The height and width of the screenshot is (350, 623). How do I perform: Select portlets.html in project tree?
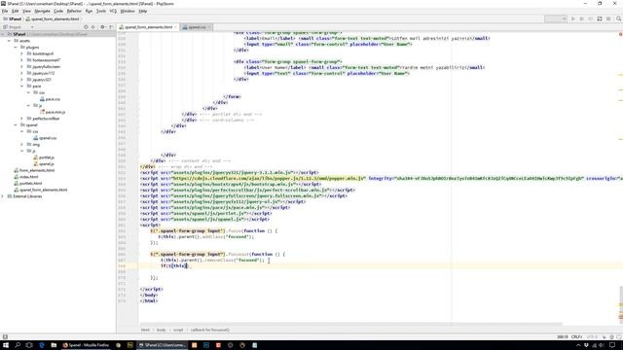(x=28, y=184)
